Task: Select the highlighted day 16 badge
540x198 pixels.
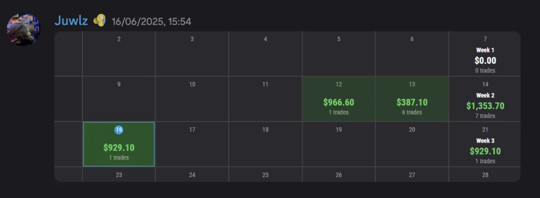Action: click(119, 130)
